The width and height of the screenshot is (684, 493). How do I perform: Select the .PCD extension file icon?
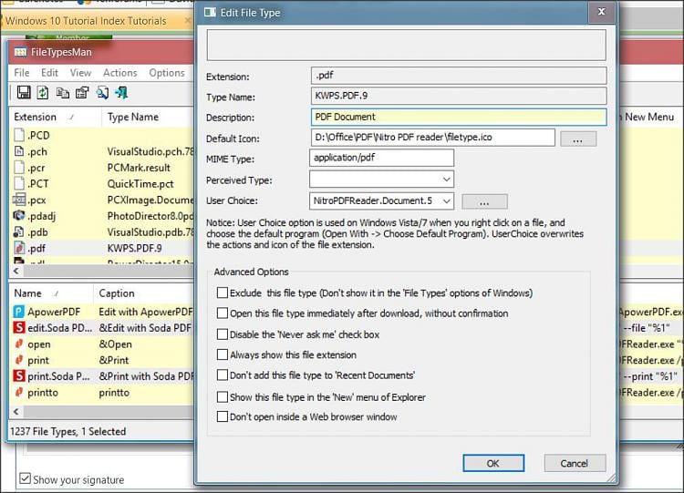[19, 135]
